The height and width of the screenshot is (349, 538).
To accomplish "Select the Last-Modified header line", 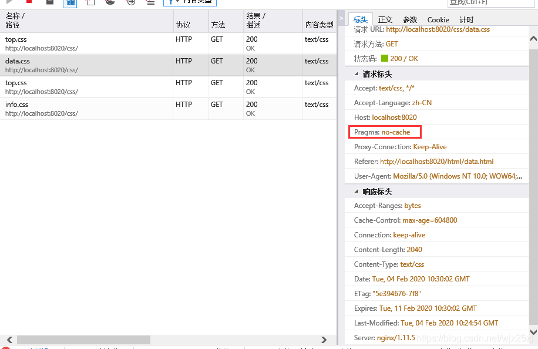I will click(436, 323).
